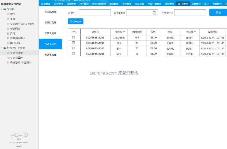Switch to 卡生成管理 side tab
Viewport: 227px width, 149px height.
point(51,12)
